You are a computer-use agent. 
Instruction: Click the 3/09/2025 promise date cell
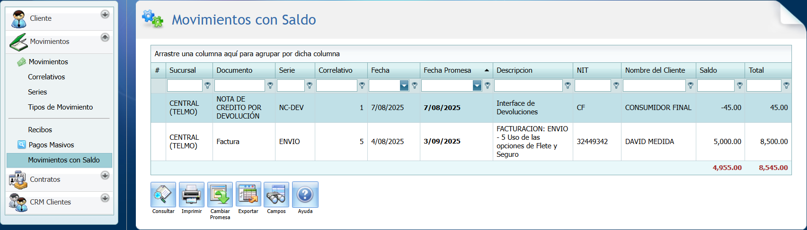(456, 142)
